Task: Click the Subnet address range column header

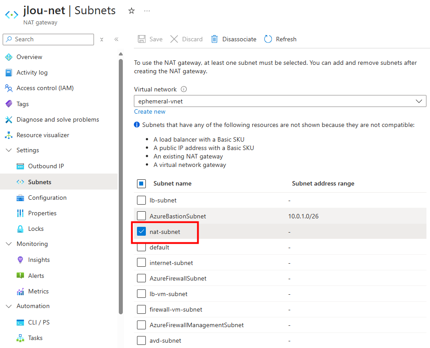Action: pyautogui.click(x=323, y=183)
